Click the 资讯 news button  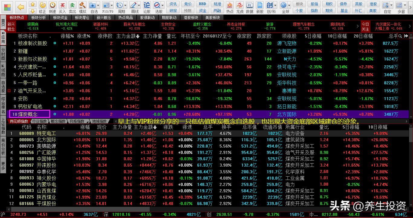173,4
